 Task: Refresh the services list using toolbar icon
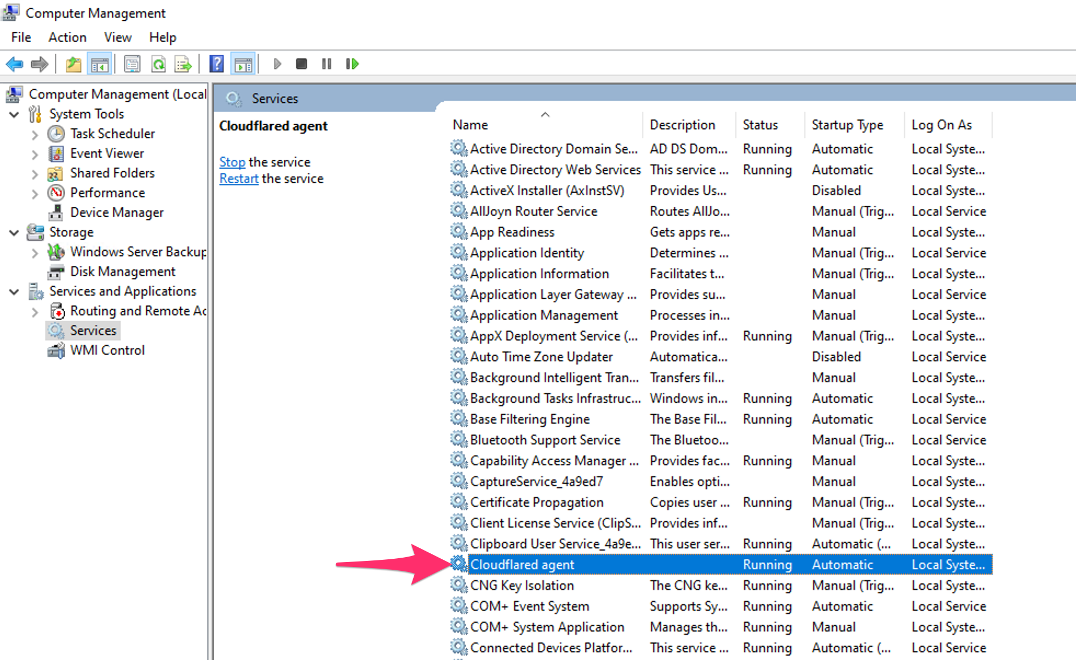(158, 64)
